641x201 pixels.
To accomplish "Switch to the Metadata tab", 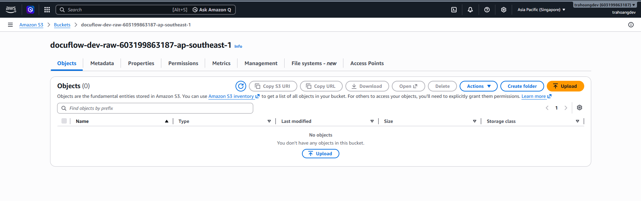I will coord(102,63).
